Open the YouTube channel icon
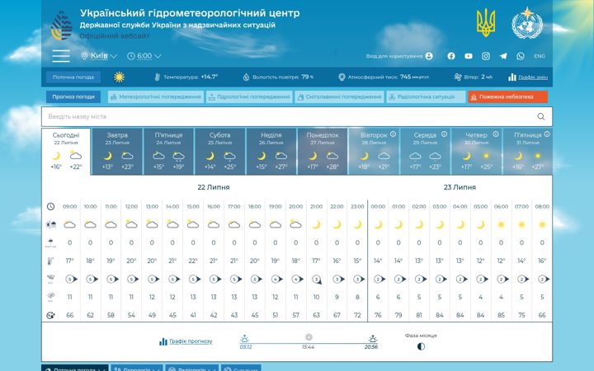Image resolution: width=594 pixels, height=371 pixels. (469, 56)
